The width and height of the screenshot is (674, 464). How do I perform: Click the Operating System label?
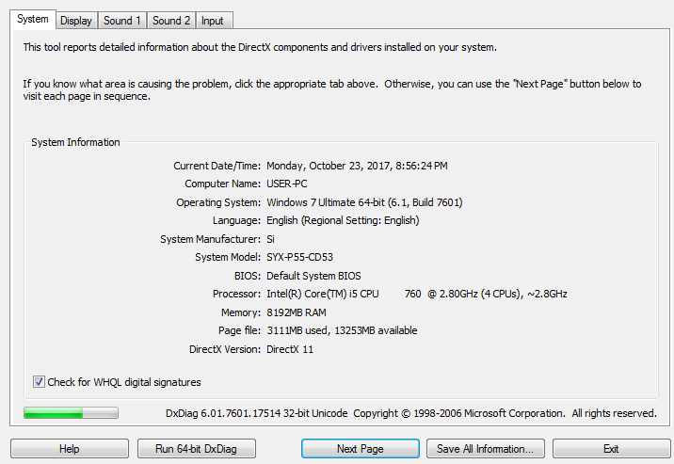218,202
